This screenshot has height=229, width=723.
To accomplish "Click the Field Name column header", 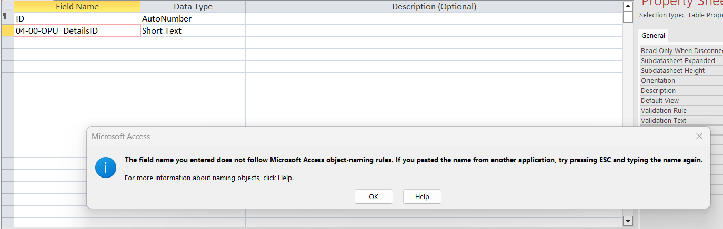I will pyautogui.click(x=77, y=7).
